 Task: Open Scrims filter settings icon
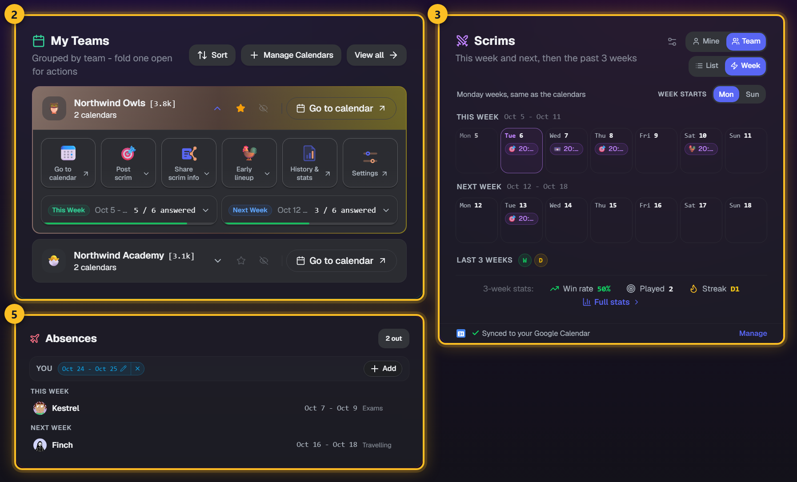(672, 42)
